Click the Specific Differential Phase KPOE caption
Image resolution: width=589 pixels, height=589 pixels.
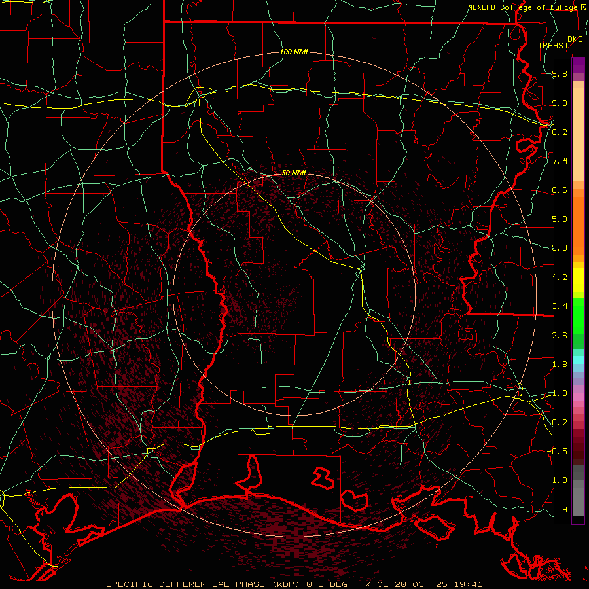point(294,584)
